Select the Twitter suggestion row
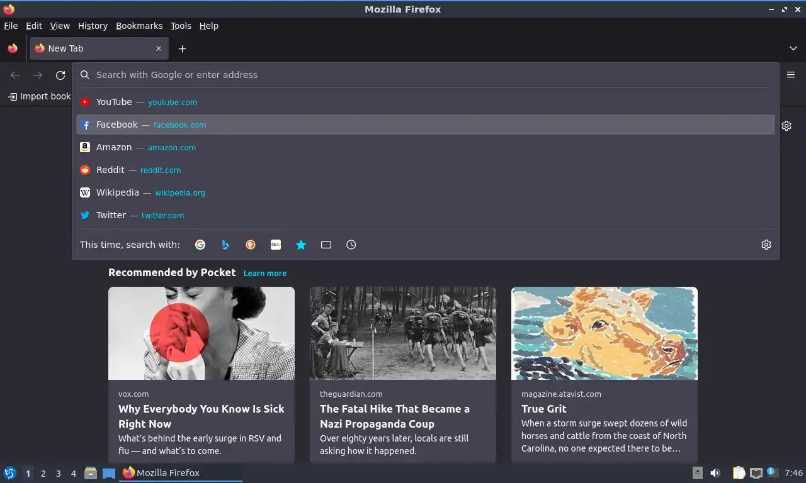 pos(426,215)
